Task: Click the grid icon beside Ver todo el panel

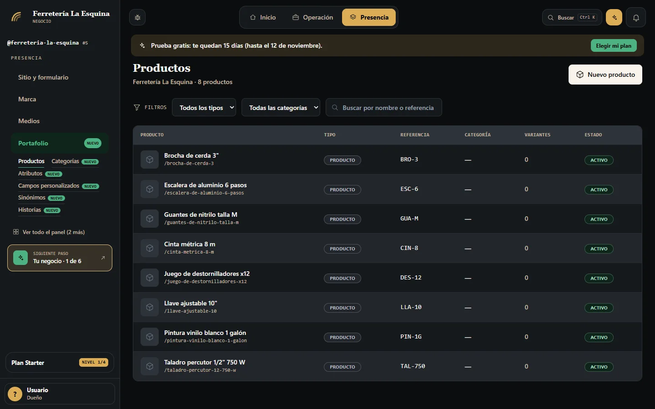Action: point(16,232)
